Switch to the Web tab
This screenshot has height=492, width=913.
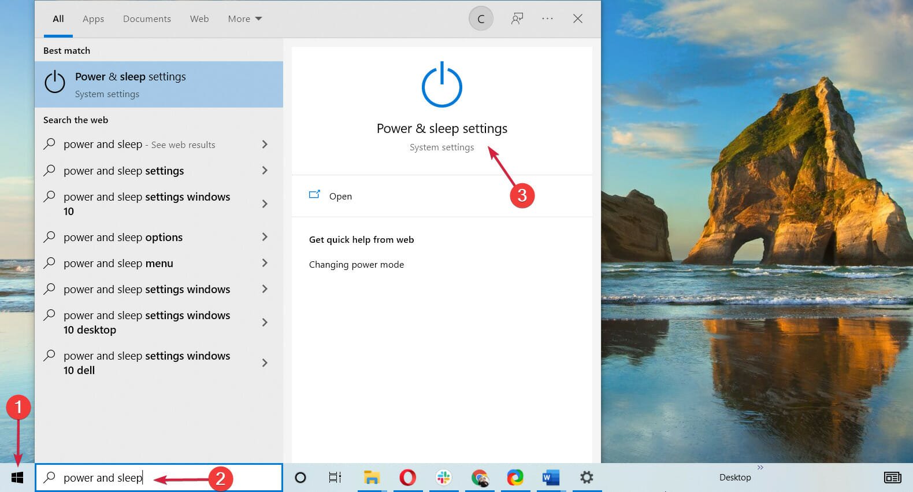199,19
